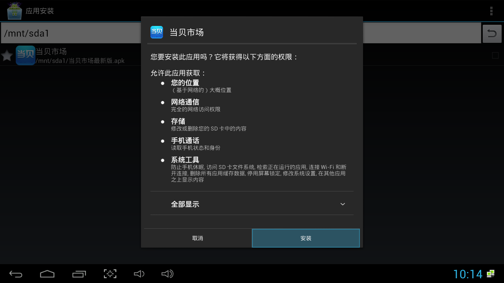The height and width of the screenshot is (283, 504).
Task: Click the 允许此应用获取 heading
Action: coord(178,73)
